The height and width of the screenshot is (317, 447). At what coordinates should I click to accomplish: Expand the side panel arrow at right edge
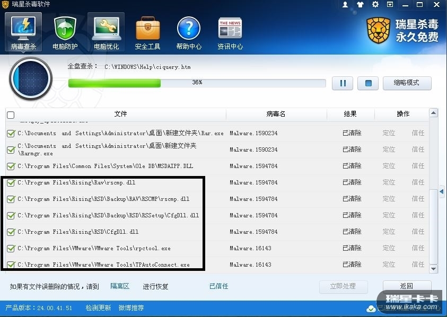[442, 191]
